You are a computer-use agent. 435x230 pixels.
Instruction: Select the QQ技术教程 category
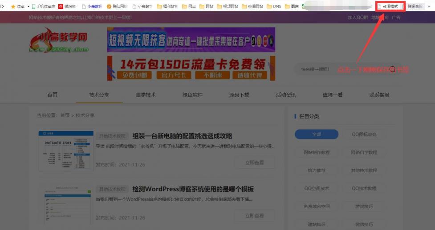tap(364, 188)
